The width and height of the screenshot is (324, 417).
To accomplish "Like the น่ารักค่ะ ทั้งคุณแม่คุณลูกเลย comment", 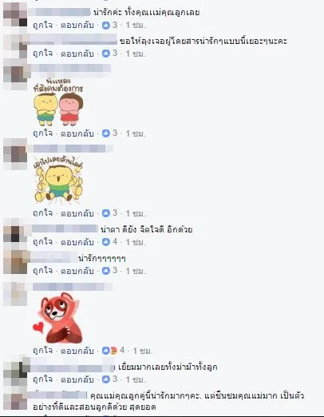I will pos(42,25).
